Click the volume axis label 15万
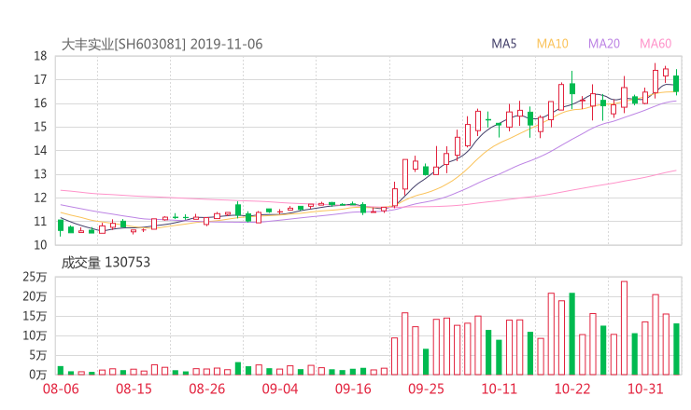 tap(35, 316)
